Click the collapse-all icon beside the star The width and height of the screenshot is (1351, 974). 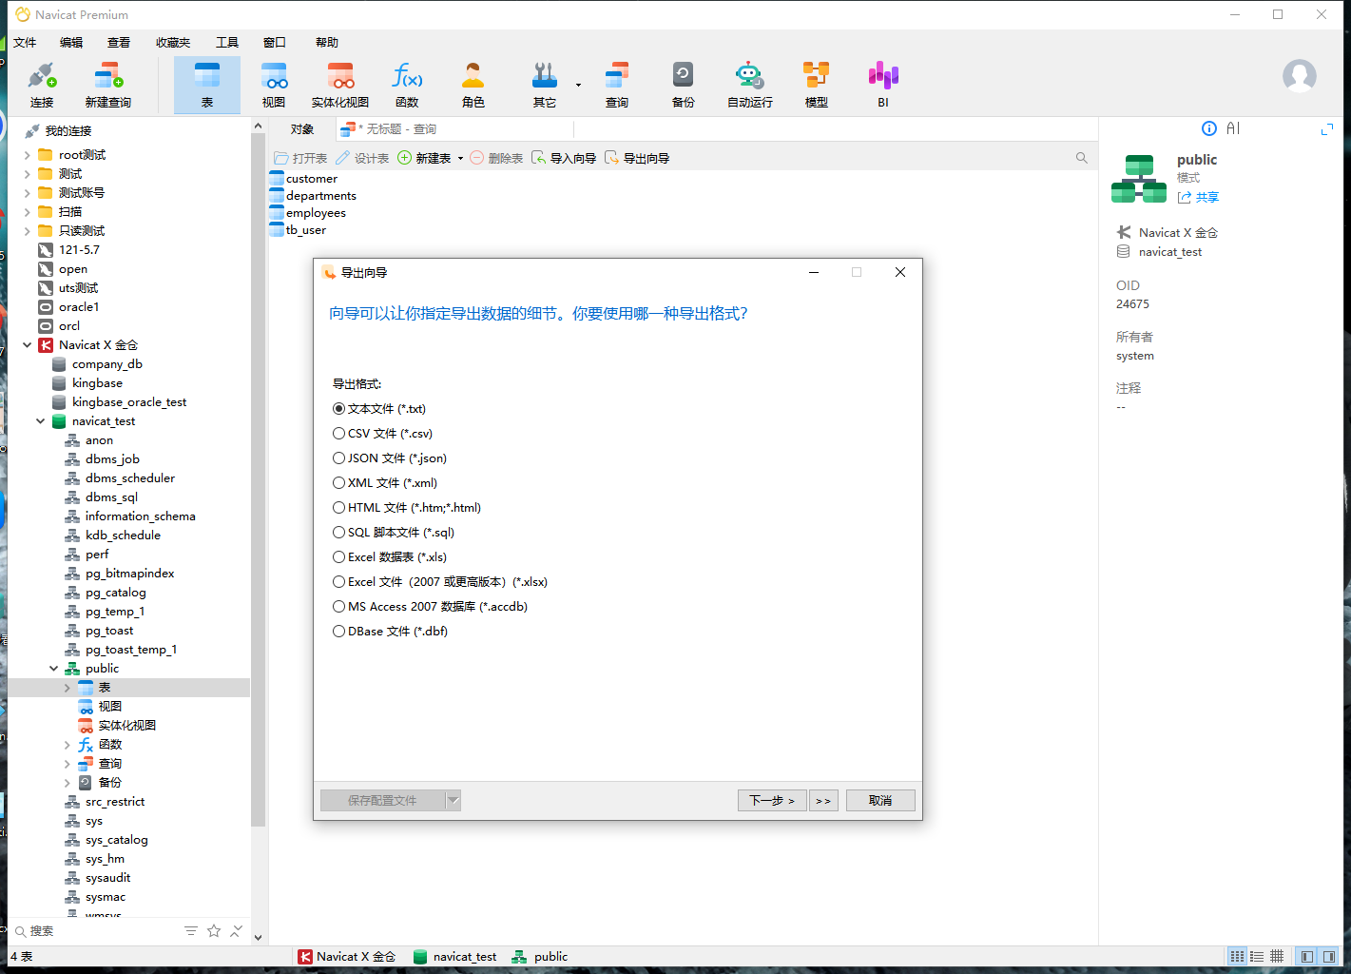tap(237, 930)
